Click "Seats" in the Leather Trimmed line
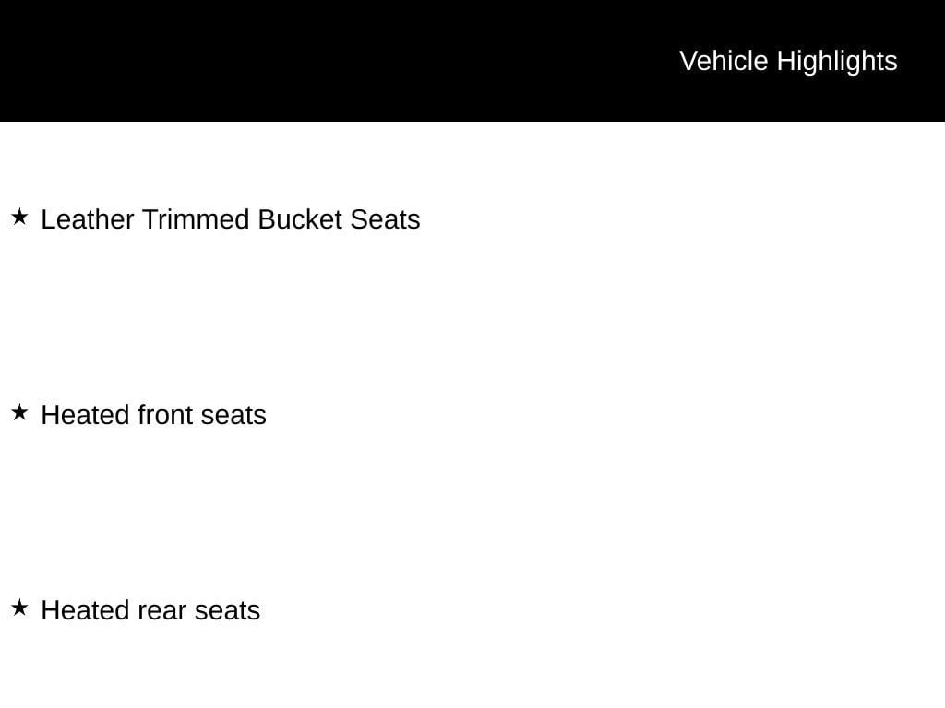This screenshot has width=945, height=708. [x=385, y=219]
